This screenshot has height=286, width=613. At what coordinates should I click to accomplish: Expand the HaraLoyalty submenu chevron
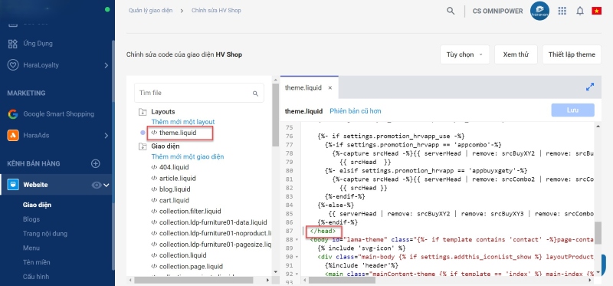tap(107, 65)
